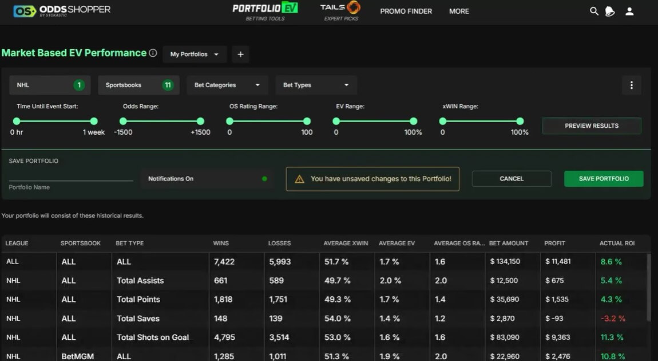Open the user account icon
This screenshot has height=361, width=658.
(629, 11)
